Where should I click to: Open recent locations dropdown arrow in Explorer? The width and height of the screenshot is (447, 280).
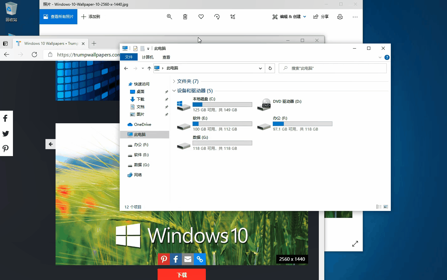click(x=143, y=68)
